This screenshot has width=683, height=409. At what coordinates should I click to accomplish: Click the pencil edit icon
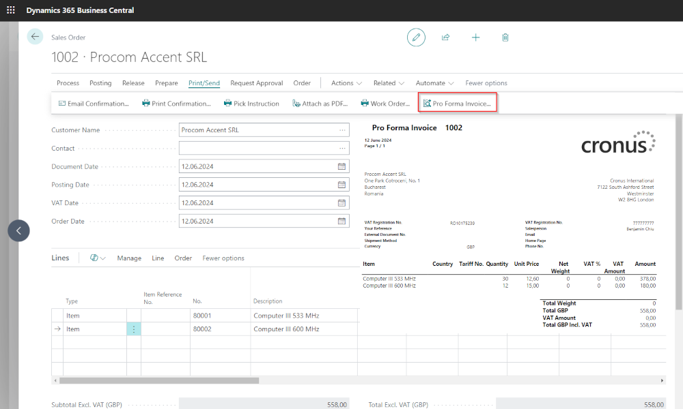tap(416, 37)
